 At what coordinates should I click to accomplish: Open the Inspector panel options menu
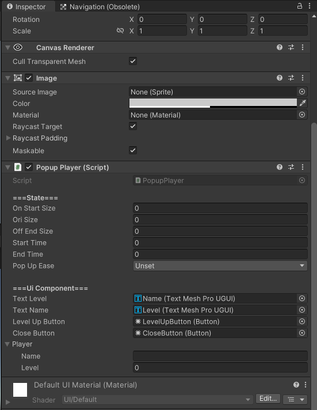[310, 6]
